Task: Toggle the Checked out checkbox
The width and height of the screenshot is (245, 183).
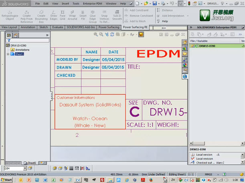Action: pos(193,163)
